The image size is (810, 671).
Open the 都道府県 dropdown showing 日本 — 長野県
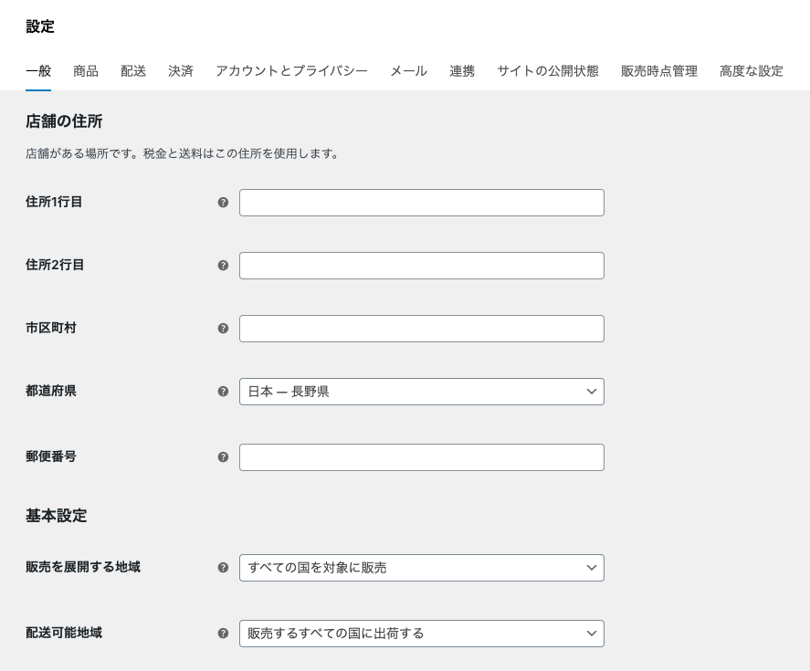point(421,392)
